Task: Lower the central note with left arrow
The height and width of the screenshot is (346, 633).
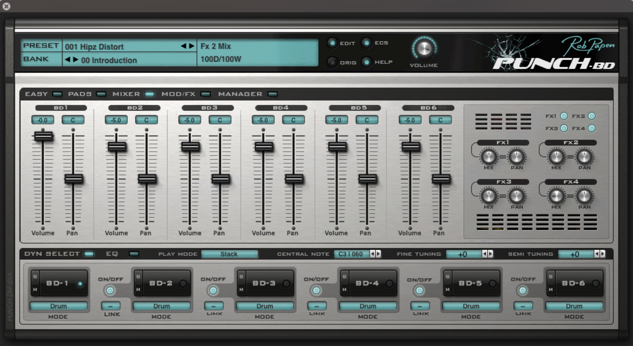Action: (x=373, y=254)
